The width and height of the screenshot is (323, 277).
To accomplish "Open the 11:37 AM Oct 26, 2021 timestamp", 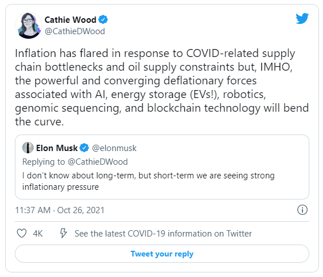I will click(60, 210).
